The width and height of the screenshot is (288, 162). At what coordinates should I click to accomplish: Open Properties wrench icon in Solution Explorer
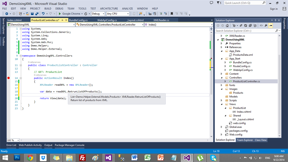tap(266, 25)
